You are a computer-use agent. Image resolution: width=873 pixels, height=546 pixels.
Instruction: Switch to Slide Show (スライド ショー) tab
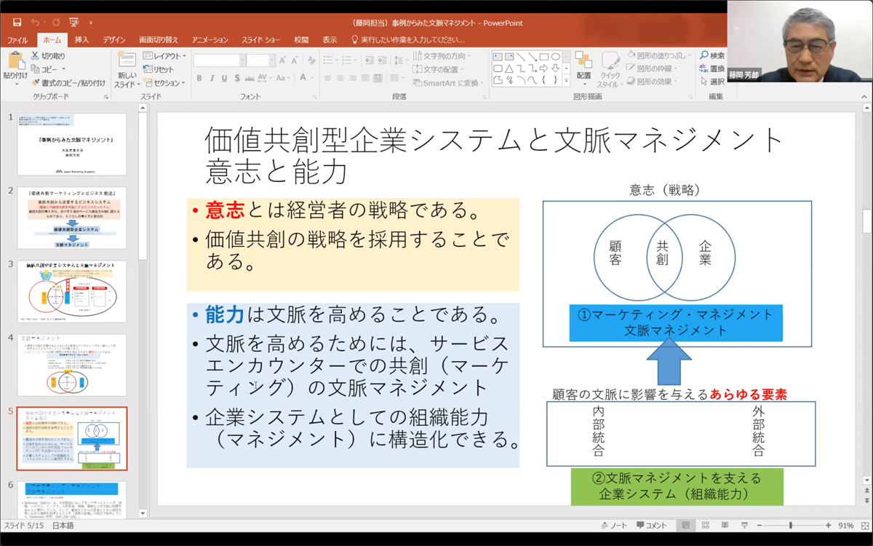262,40
